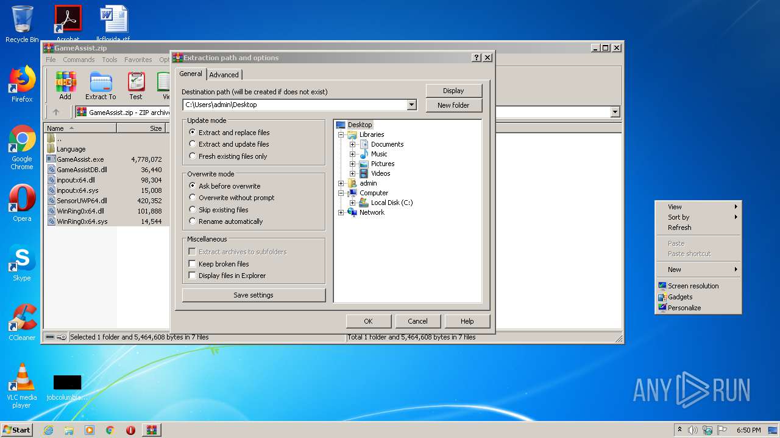Click the Save settings button

click(253, 295)
